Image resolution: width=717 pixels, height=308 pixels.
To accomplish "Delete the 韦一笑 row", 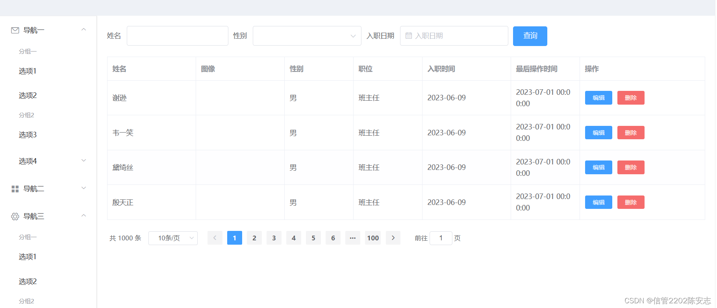I will pyautogui.click(x=631, y=133).
